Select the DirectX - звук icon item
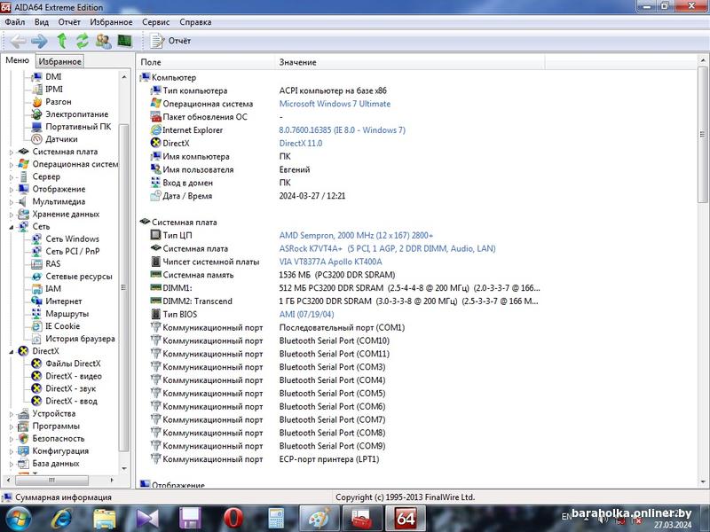The width and height of the screenshot is (710, 532). coord(36,388)
